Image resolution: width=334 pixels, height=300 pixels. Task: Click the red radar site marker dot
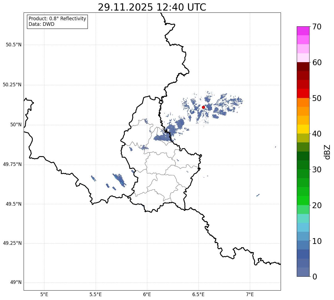pos(203,107)
